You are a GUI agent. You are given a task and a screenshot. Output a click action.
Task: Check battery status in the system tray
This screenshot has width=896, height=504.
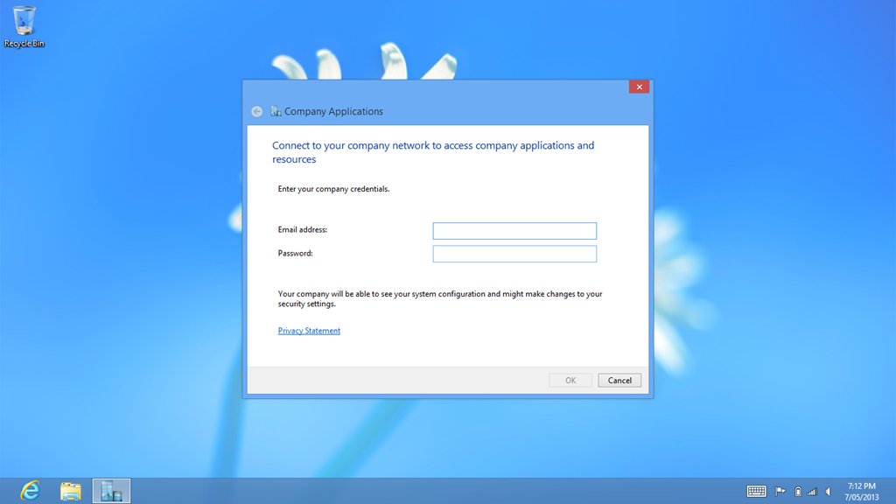click(797, 492)
